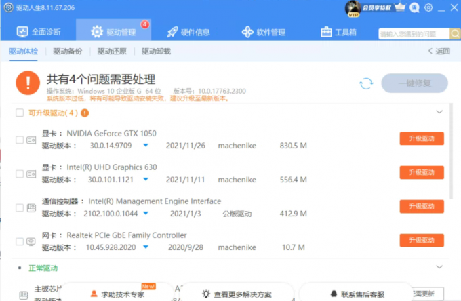Open the 工具箱 tab

(338, 32)
